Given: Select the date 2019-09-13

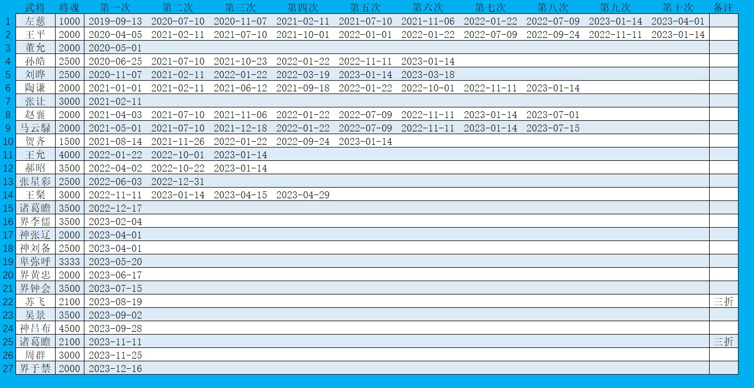Looking at the screenshot, I should pyautogui.click(x=115, y=21).
